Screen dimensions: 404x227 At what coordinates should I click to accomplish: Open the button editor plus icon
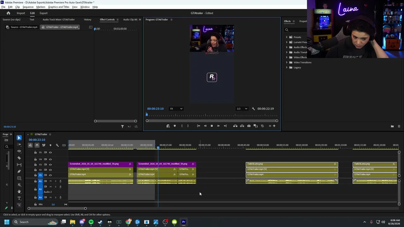point(274,126)
